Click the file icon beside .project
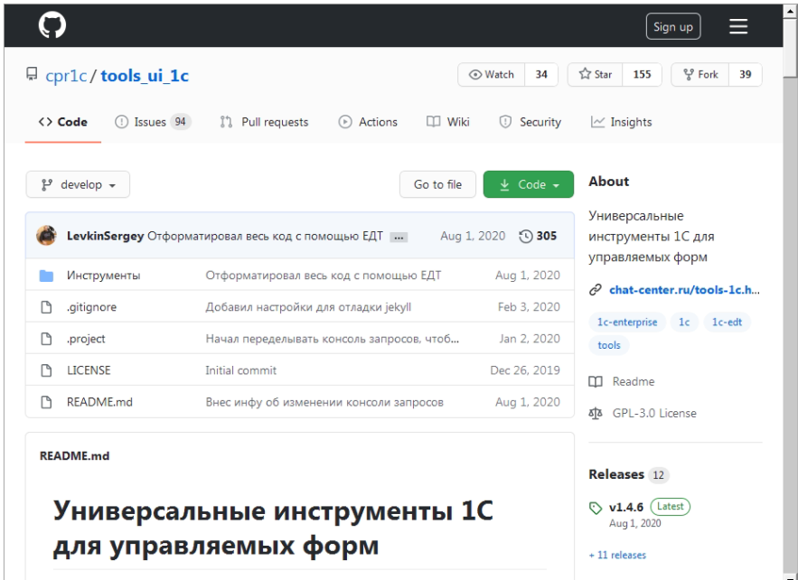Viewport: 798px width, 580px height. [x=46, y=339]
